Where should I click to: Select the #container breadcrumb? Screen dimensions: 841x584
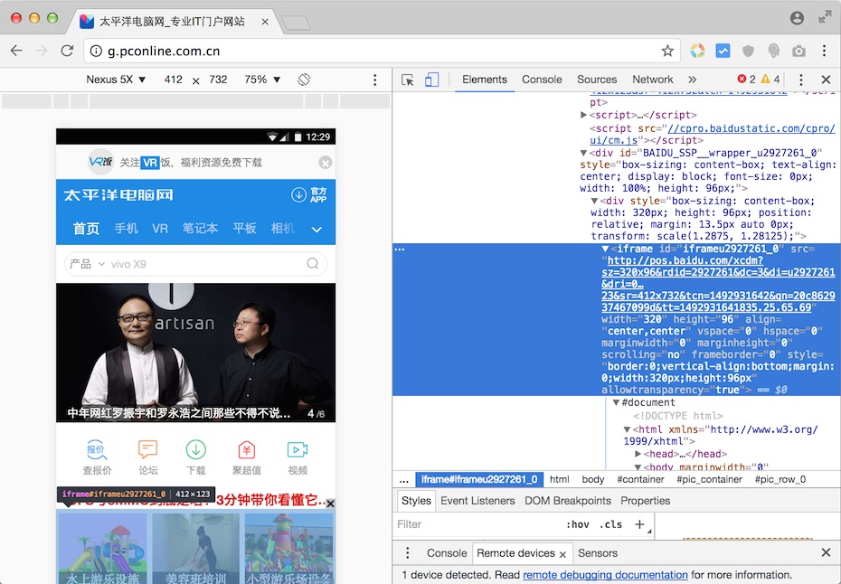(640, 479)
